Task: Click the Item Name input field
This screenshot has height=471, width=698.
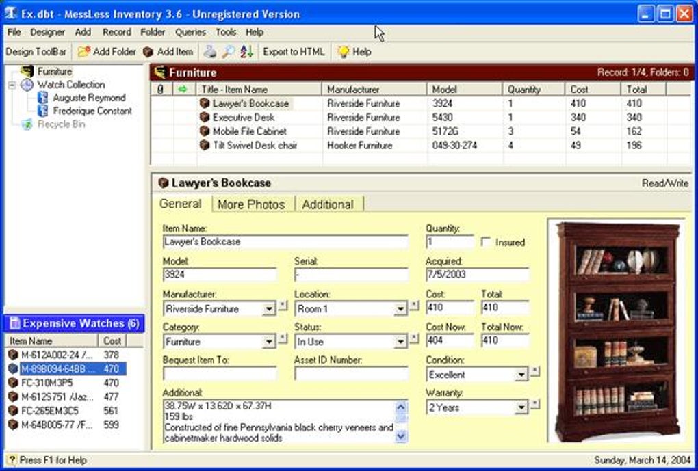Action: click(285, 242)
